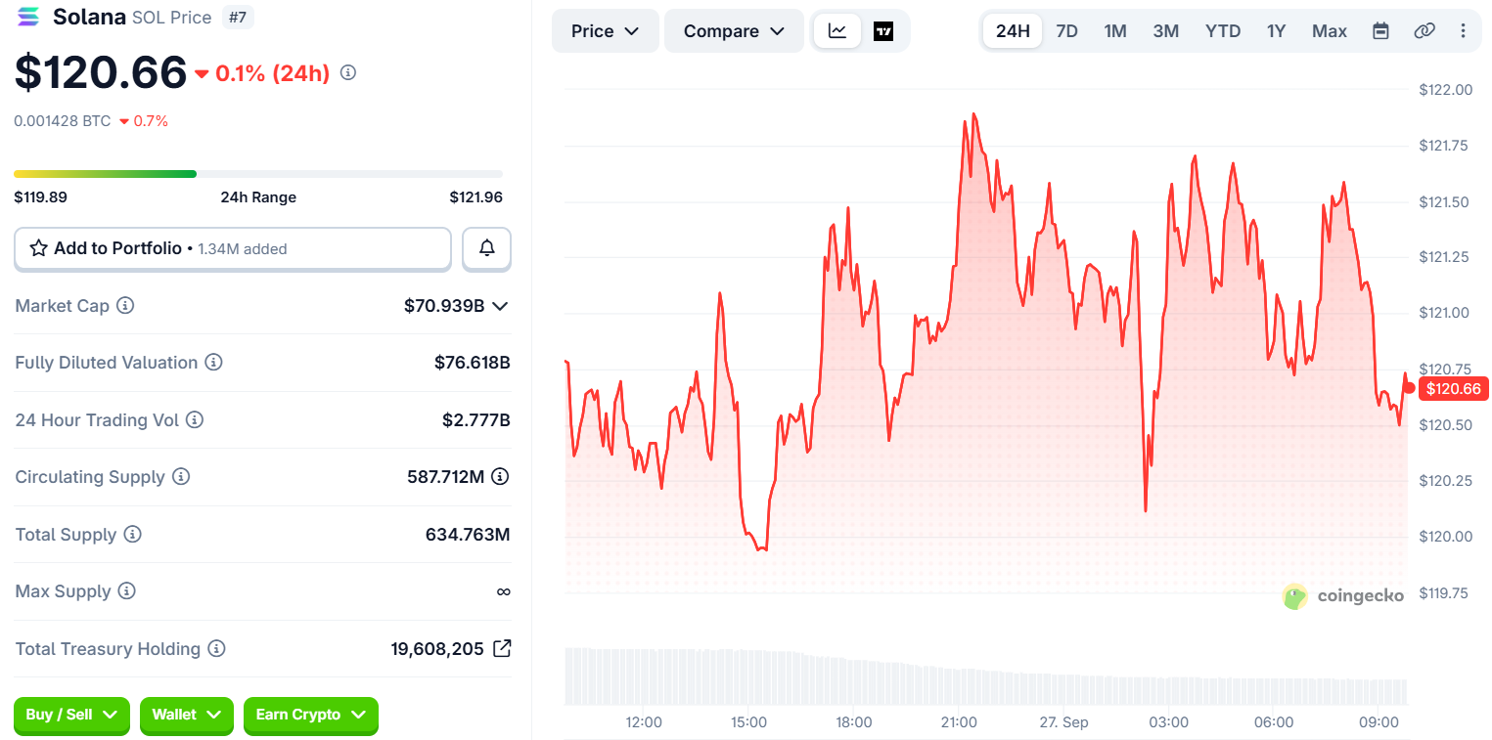Screen dimensions: 1492x740
Task: Select the 1M time range tab
Action: 1115,31
